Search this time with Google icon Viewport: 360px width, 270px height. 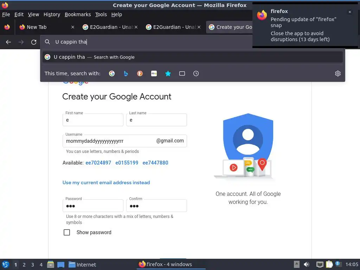coord(112,73)
